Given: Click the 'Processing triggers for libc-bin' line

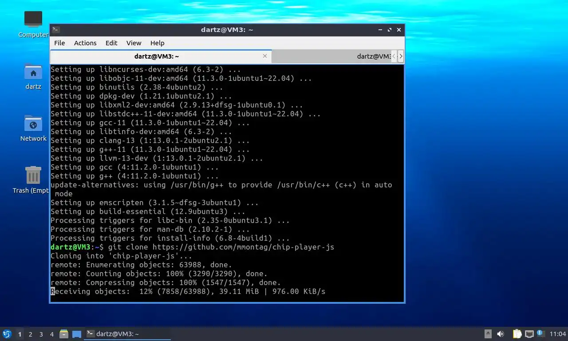Looking at the screenshot, I should click(x=170, y=220).
